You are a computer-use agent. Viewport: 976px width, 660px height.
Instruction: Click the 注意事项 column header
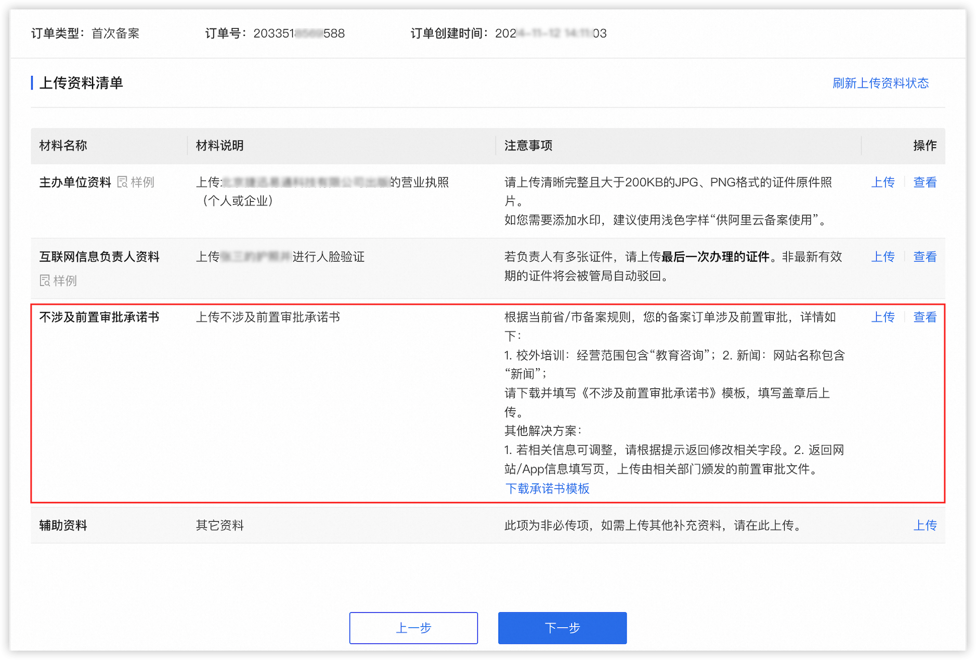pyautogui.click(x=528, y=146)
